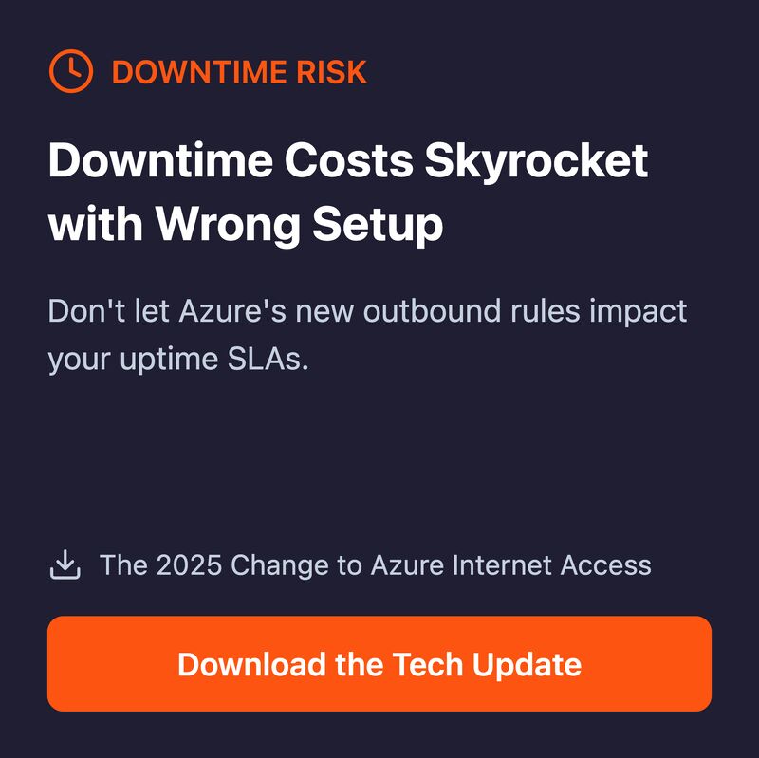The height and width of the screenshot is (758, 759).
Task: Click the orange clock icon
Action: tap(70, 70)
